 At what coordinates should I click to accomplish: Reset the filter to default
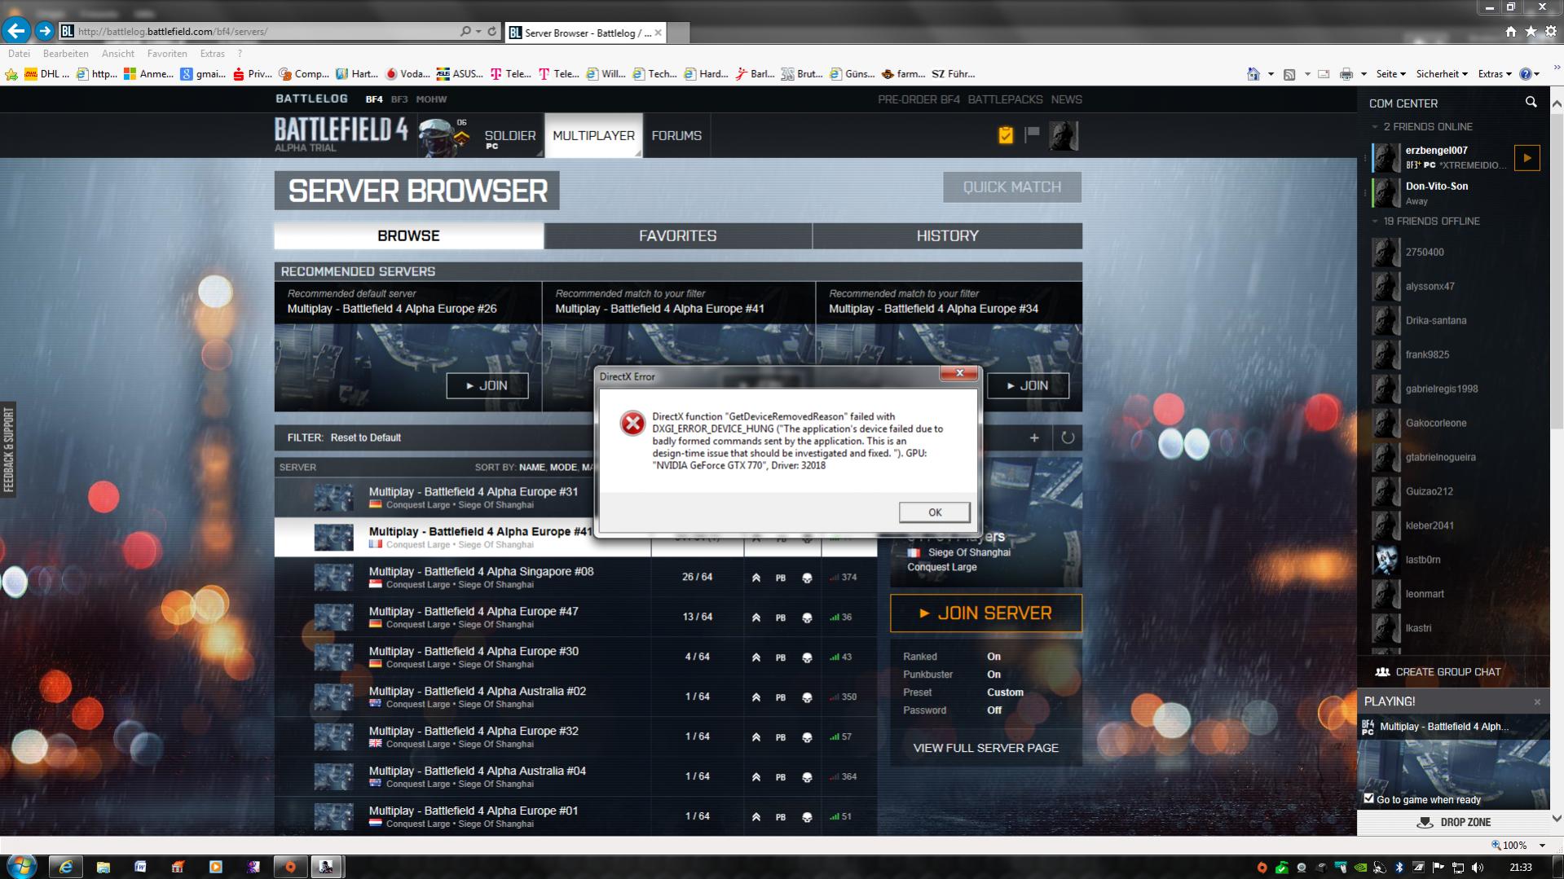tap(365, 437)
